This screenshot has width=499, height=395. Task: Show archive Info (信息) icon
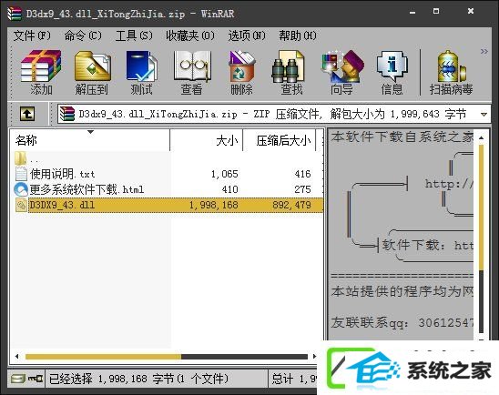coord(392,73)
